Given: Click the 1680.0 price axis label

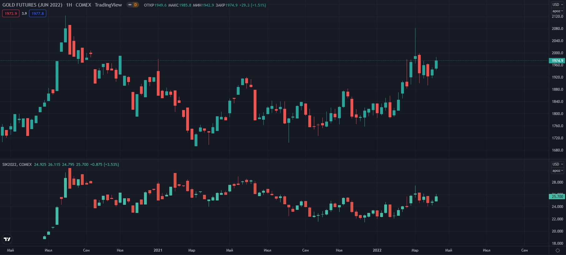Looking at the screenshot, I should (x=558, y=150).
